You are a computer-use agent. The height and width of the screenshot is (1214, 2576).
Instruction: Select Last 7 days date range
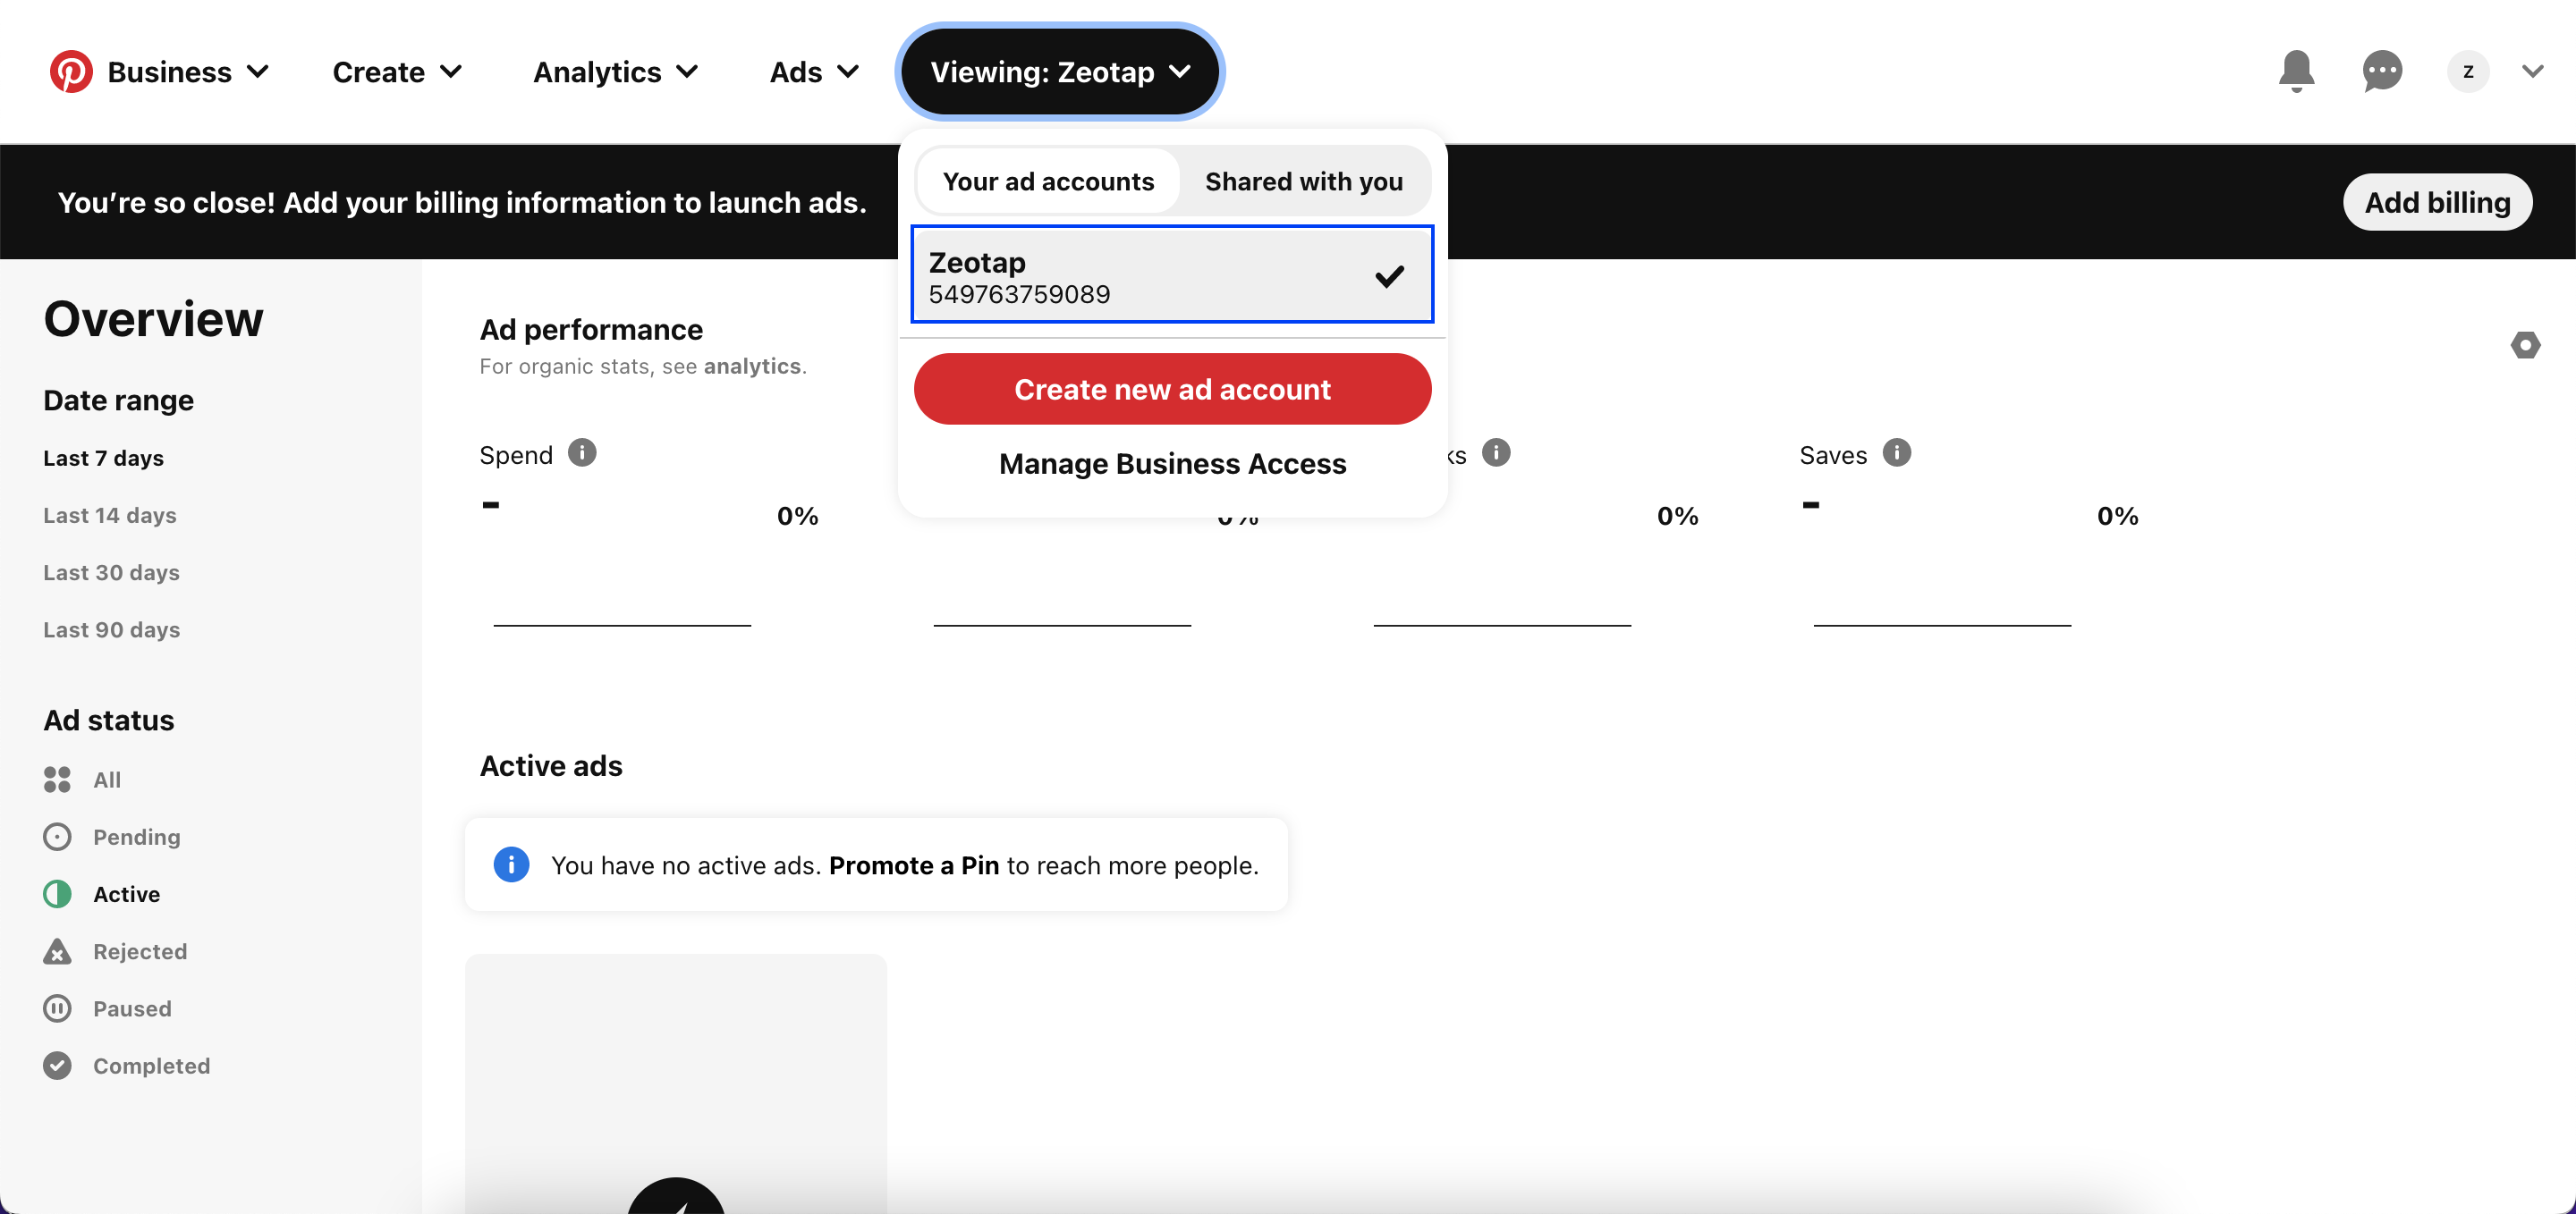(103, 458)
